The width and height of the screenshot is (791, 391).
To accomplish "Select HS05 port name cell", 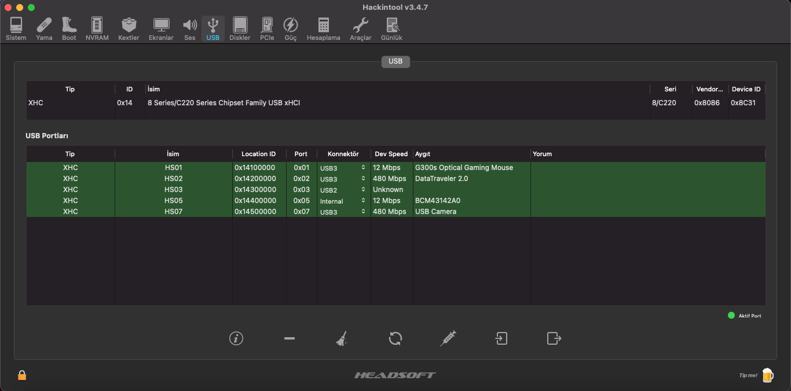I will pyautogui.click(x=174, y=201).
